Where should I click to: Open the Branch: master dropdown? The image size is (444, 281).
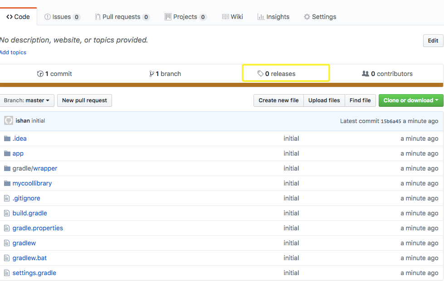coord(27,100)
